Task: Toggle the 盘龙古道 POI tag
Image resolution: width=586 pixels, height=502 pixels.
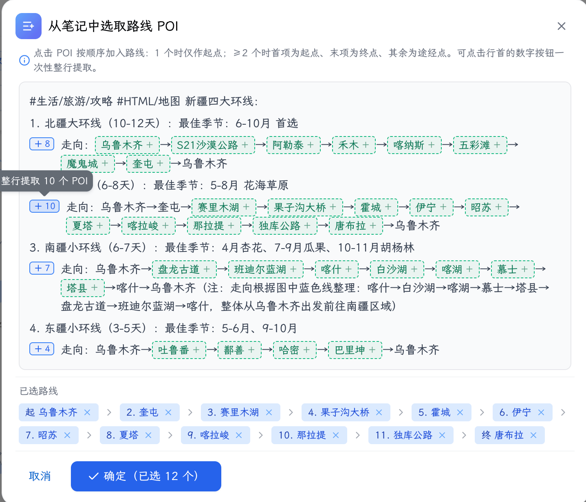Action: [184, 269]
